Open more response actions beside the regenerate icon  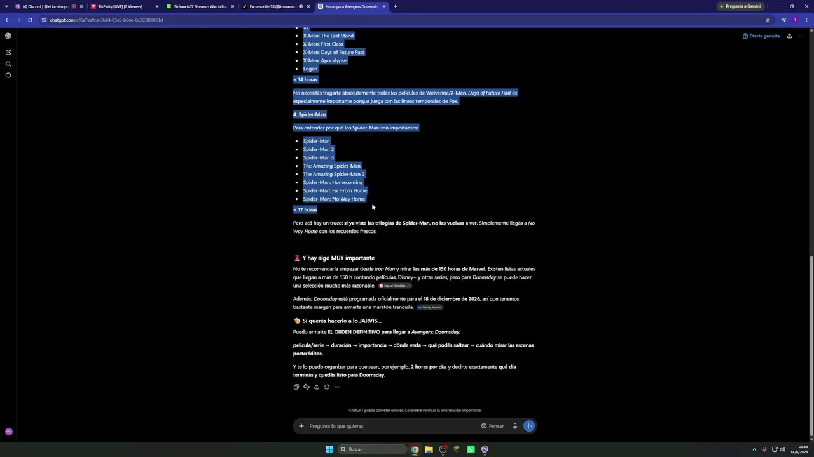click(337, 387)
